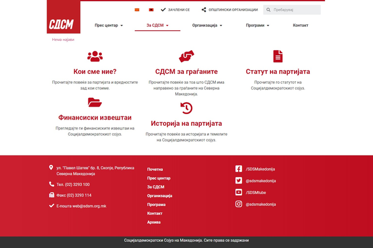
Task: Expand the Програми dropdown arrow
Action: tap(268, 25)
